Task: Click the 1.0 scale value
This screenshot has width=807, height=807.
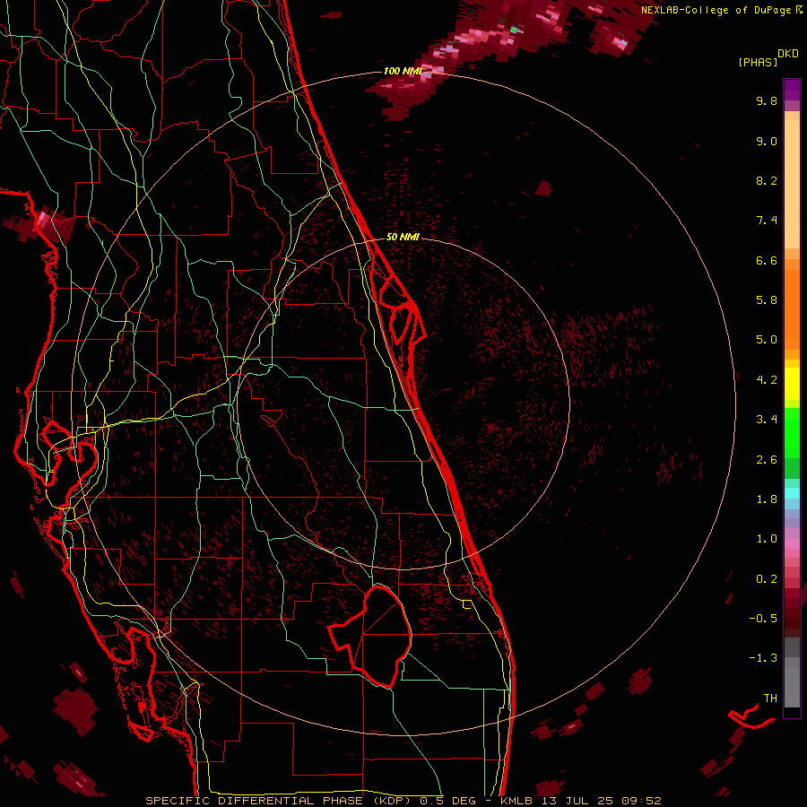Action: pos(767,539)
